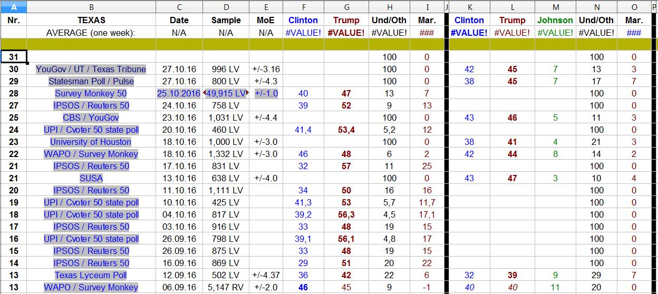Select the date cell '23.10.16'
Viewport: 658px width, 294px height.
(179, 117)
